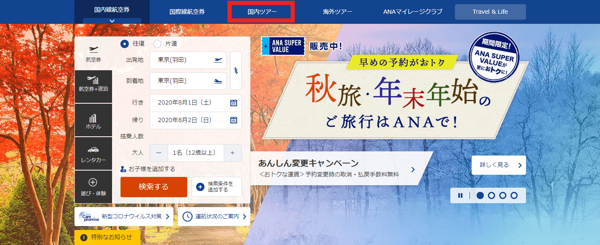Click the Travel & Life button

[x=490, y=12]
